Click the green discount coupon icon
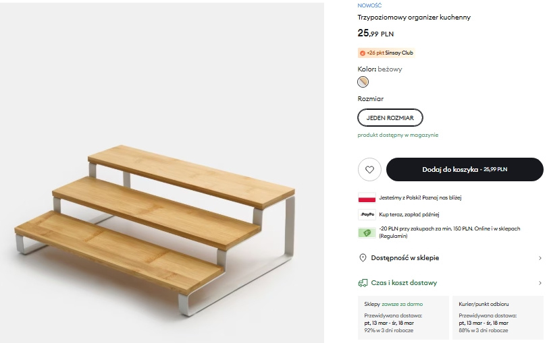This screenshot has width=549, height=343. point(367,232)
